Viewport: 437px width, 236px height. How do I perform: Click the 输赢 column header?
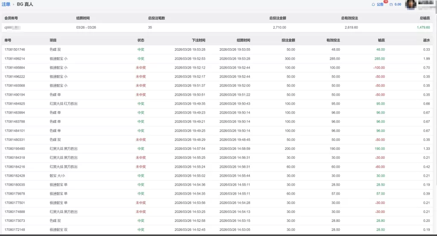381,40
